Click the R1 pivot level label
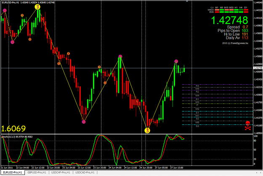 point(197,99)
